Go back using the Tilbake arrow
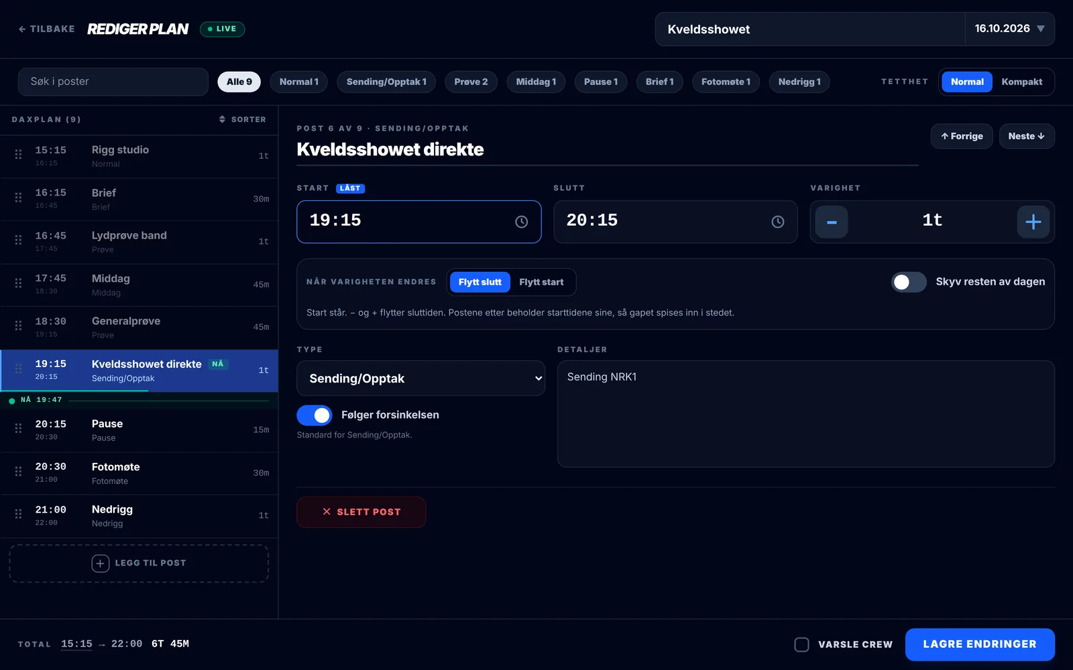This screenshot has height=670, width=1073. [x=46, y=29]
